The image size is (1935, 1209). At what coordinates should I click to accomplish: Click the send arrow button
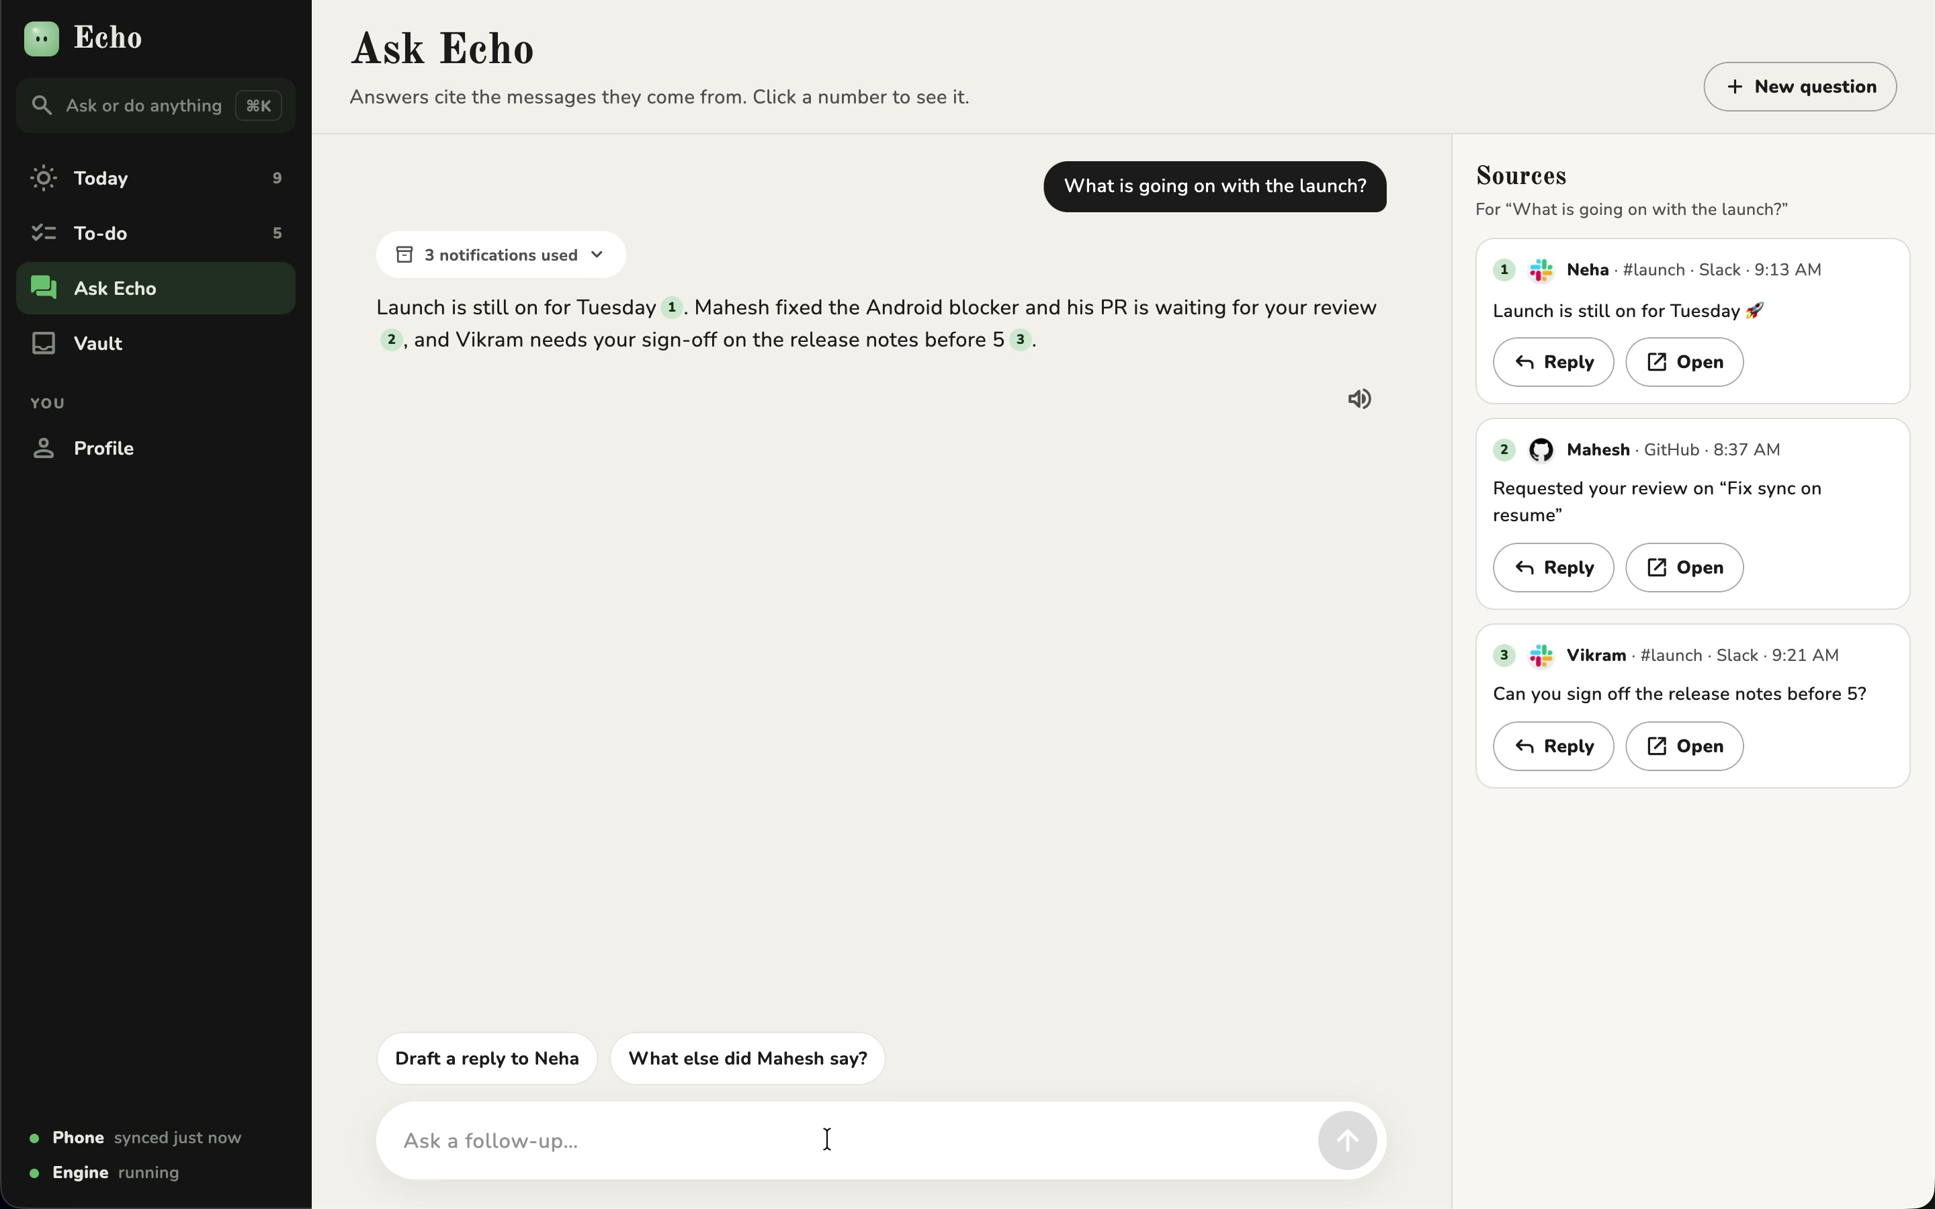1347,1141
